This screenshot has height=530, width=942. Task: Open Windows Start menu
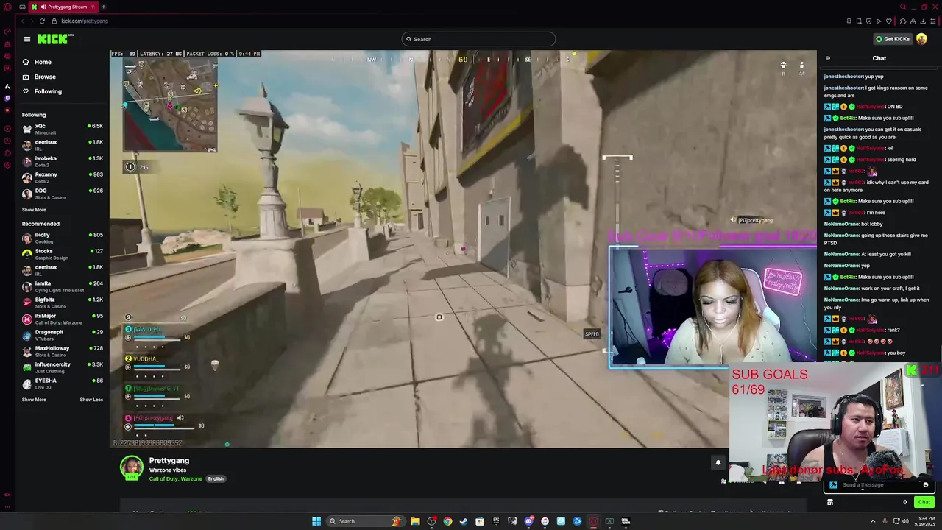coord(316,521)
